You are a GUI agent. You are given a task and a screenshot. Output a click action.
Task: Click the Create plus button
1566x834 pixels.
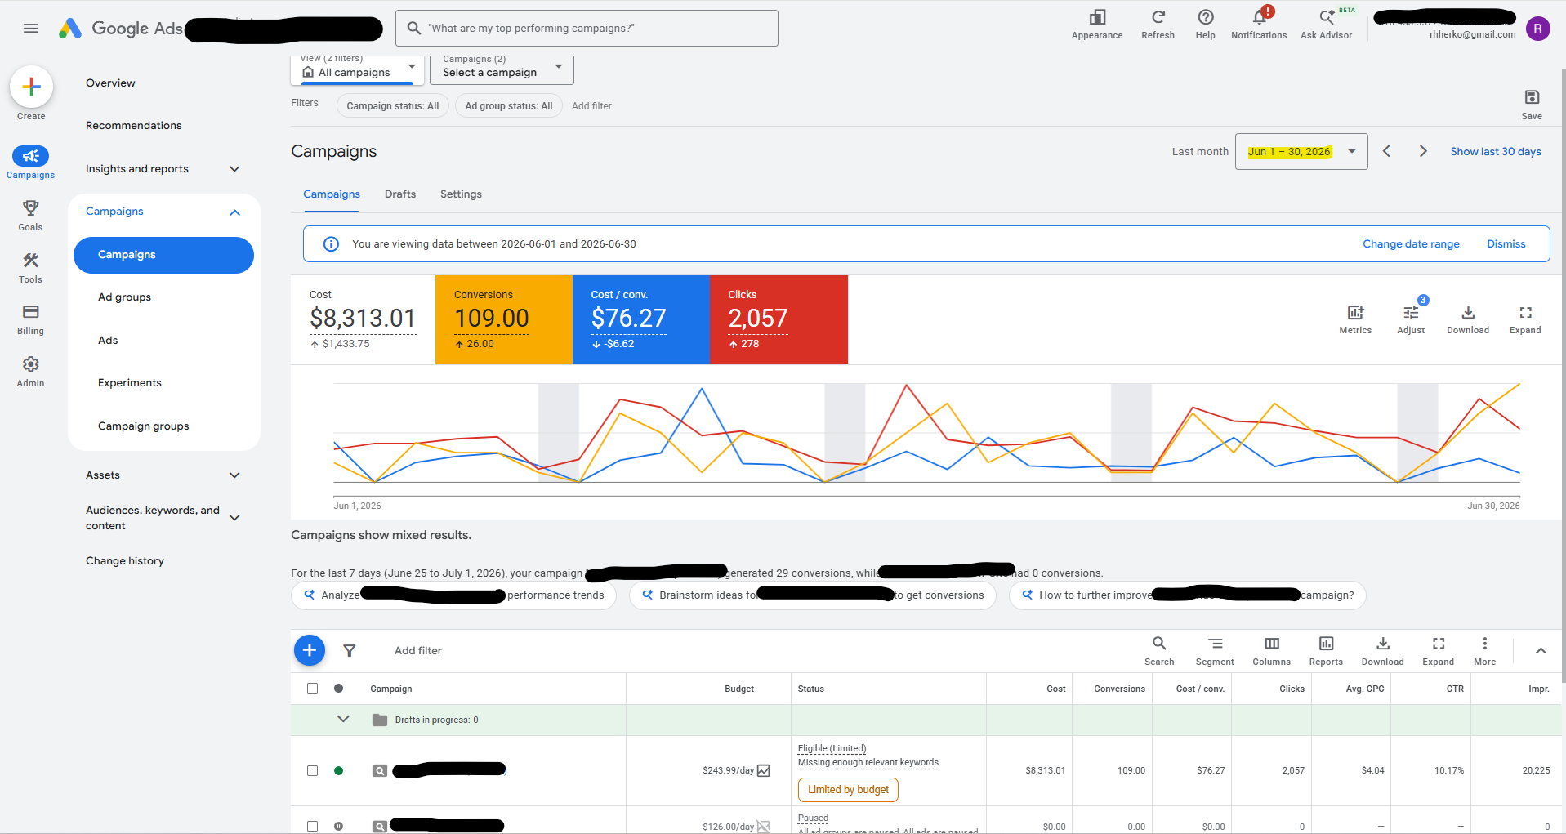(x=31, y=87)
